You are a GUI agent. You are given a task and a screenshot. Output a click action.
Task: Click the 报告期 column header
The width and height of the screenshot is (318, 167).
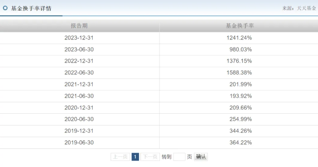79,26
